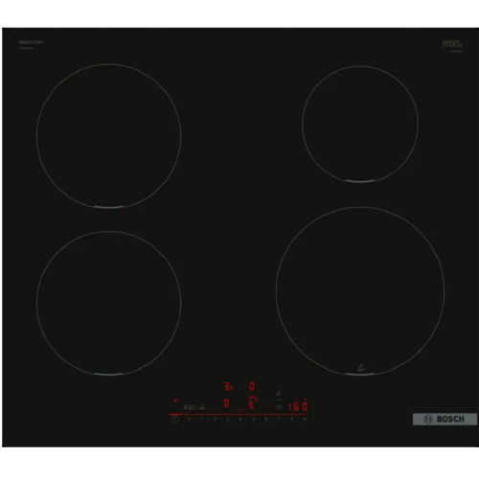Tap the timer display showing 160
The height and width of the screenshot is (479, 479).
click(298, 406)
